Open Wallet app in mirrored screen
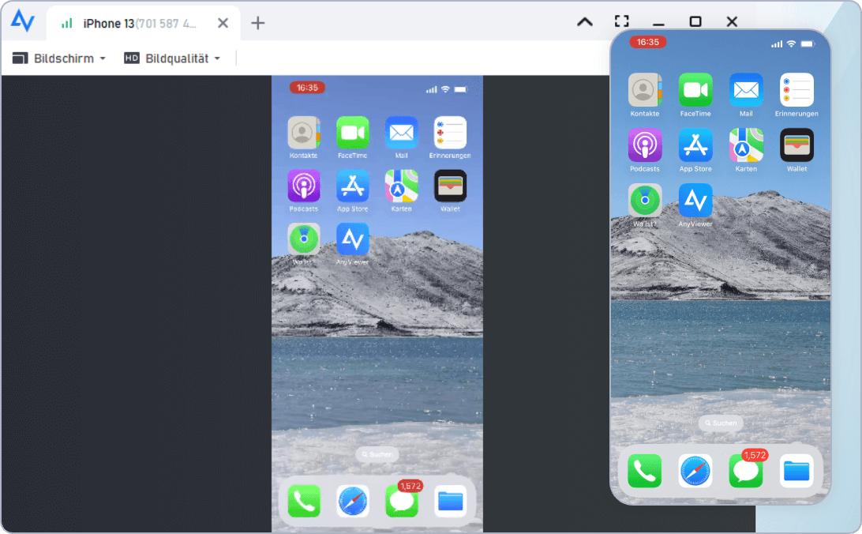862x534 pixels. (x=450, y=186)
